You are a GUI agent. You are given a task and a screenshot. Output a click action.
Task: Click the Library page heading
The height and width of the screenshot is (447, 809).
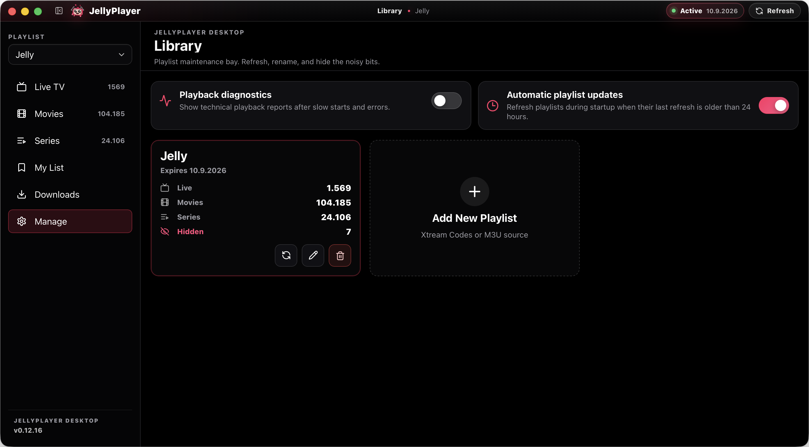178,46
